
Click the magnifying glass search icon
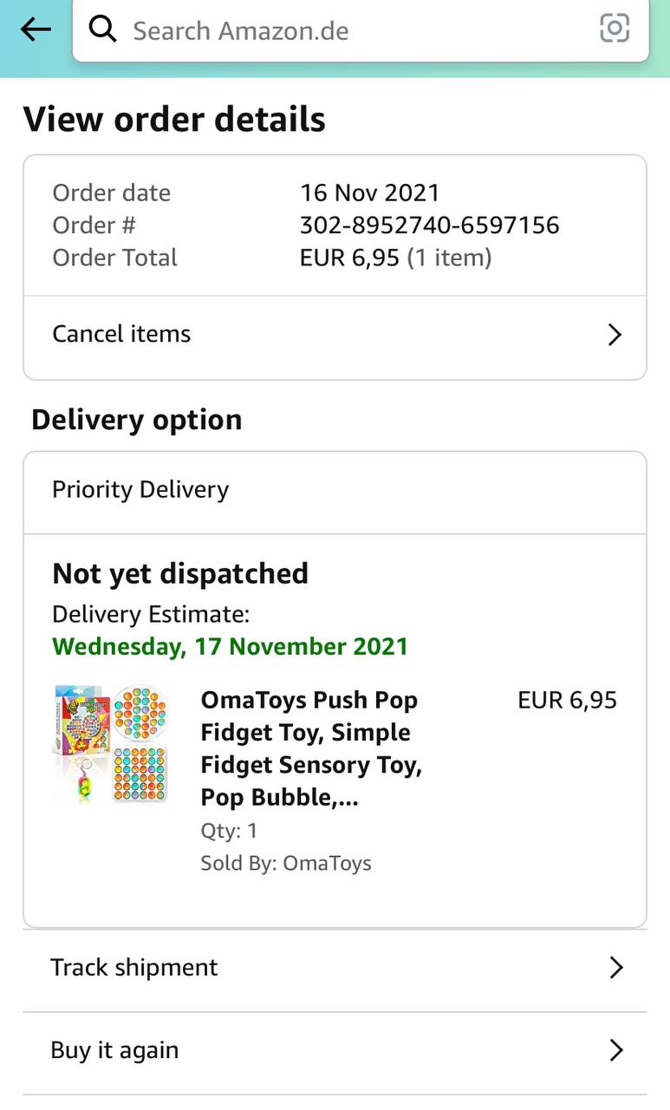click(103, 29)
